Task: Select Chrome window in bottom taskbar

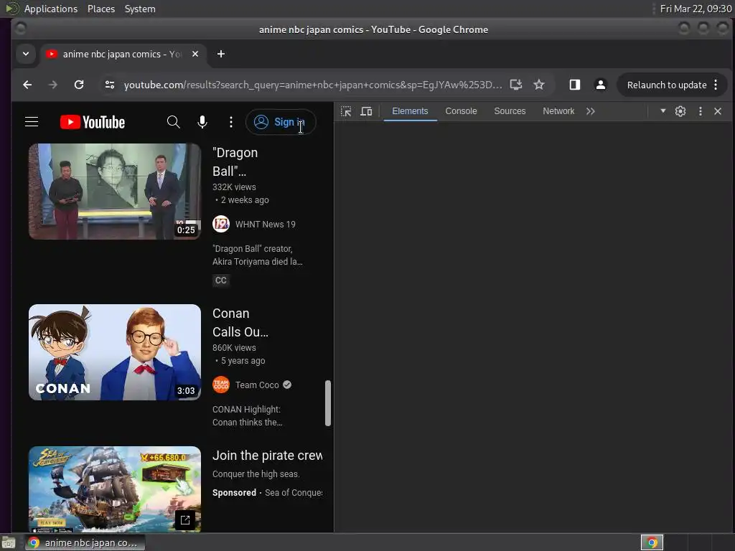Action: pyautogui.click(x=85, y=542)
